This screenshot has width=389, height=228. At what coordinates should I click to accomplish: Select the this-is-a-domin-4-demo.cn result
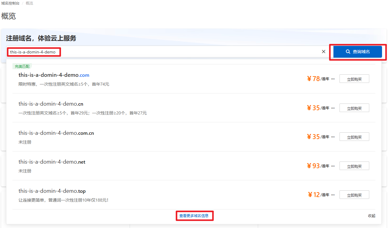tap(51, 104)
